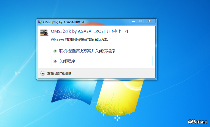This screenshot has height=127, width=210.
Task: Expand '查看问题详细信息' chevron
Action: [x=43, y=73]
